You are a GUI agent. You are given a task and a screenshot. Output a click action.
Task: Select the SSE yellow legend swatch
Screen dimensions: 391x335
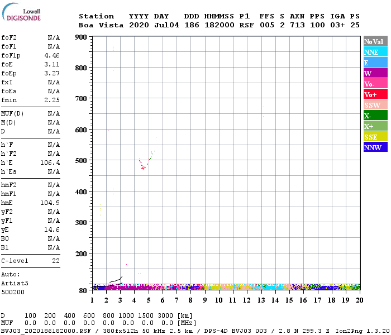[375, 137]
